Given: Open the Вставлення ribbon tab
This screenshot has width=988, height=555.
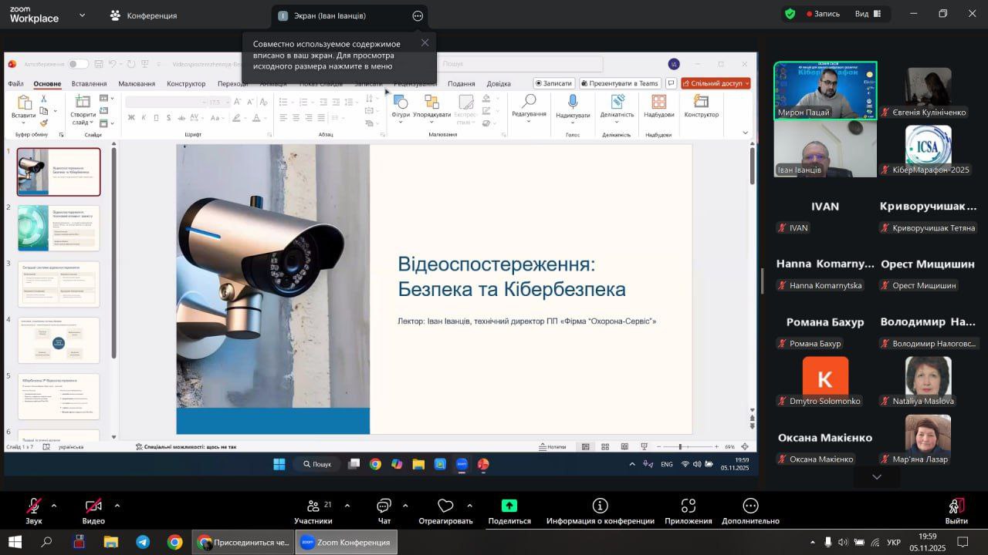Looking at the screenshot, I should [89, 83].
